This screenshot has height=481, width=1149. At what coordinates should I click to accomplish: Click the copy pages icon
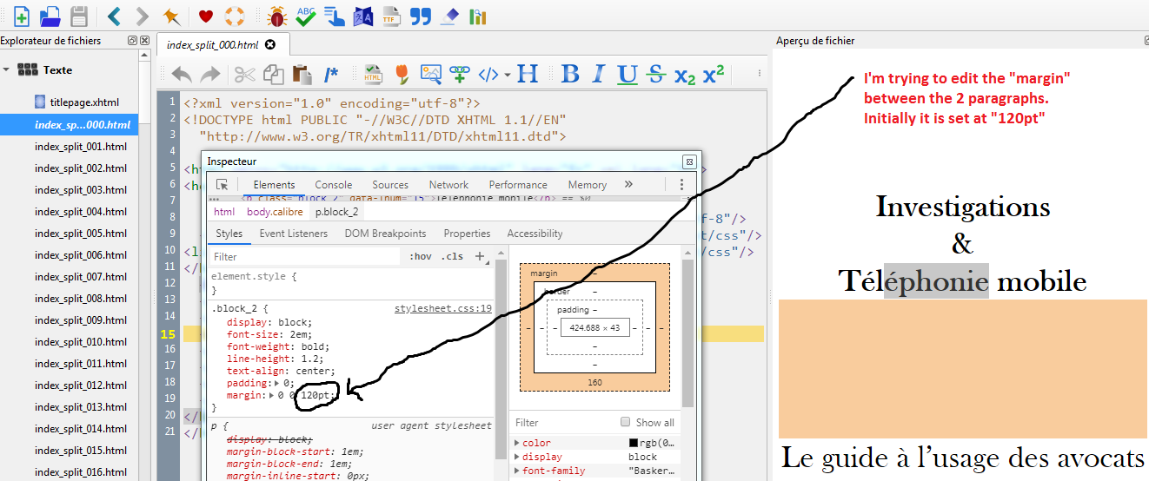click(273, 75)
